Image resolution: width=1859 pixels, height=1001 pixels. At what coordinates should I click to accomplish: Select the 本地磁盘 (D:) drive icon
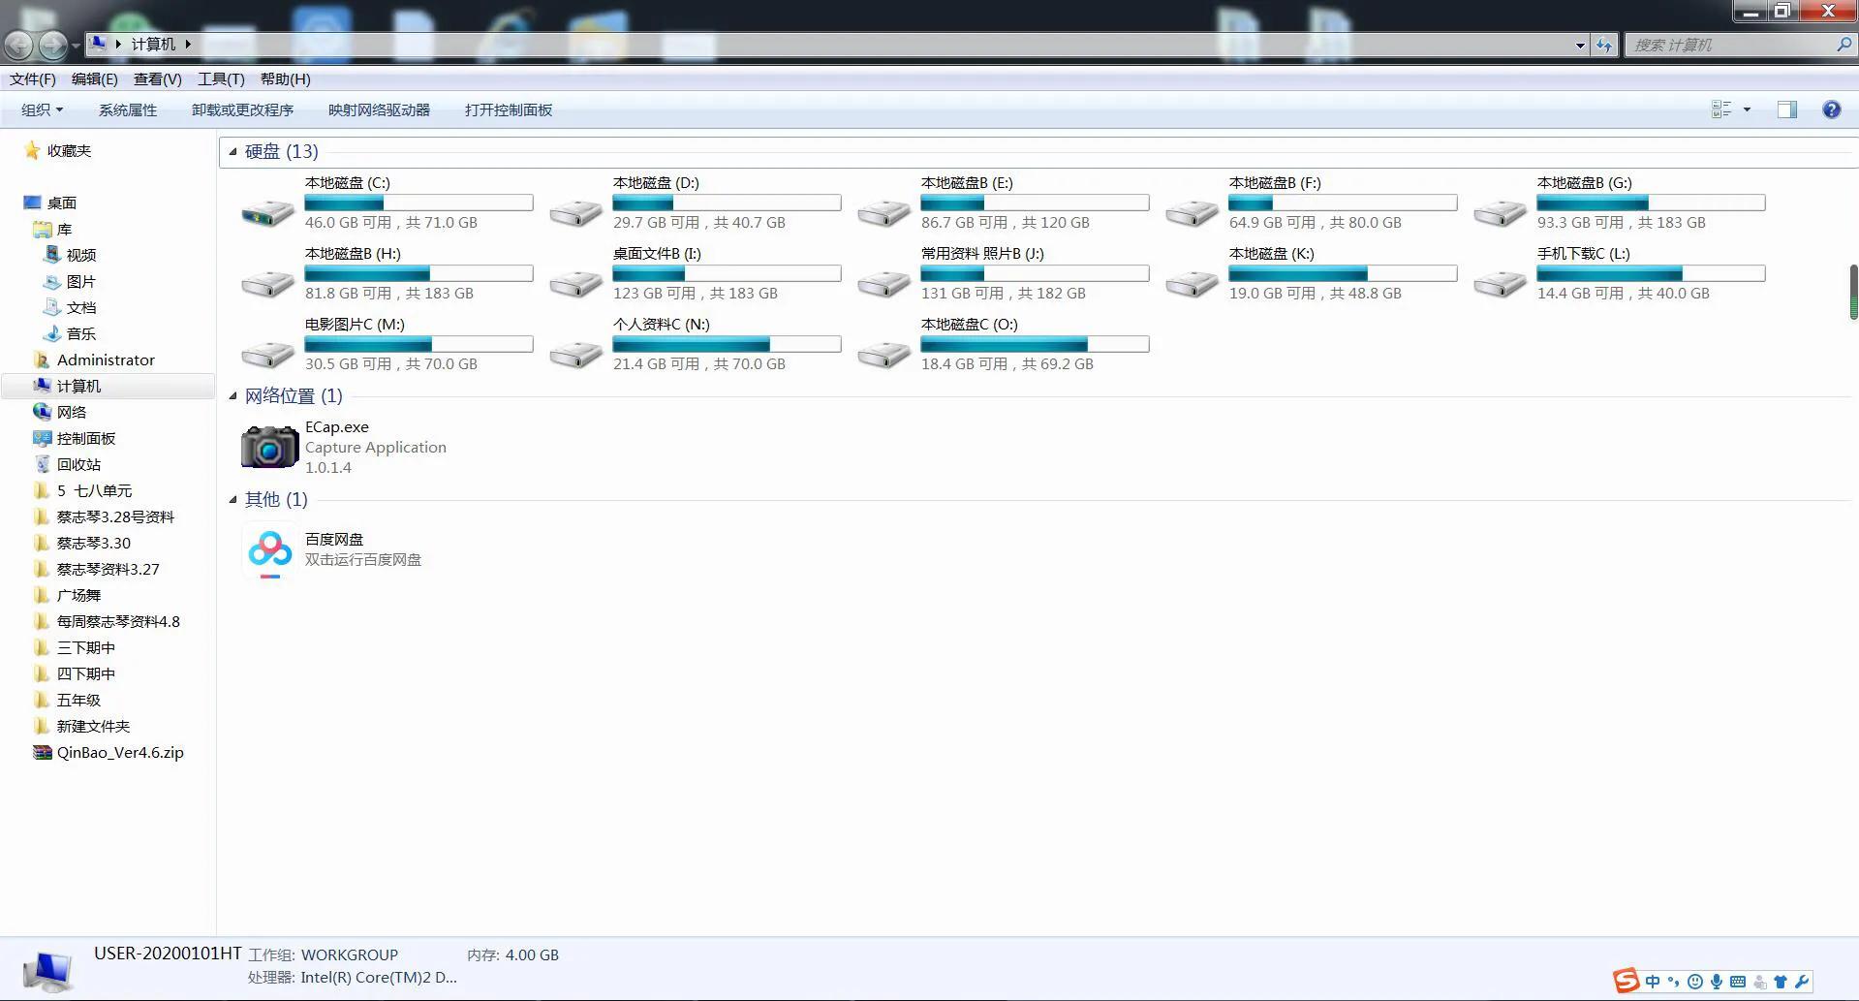[x=576, y=212]
